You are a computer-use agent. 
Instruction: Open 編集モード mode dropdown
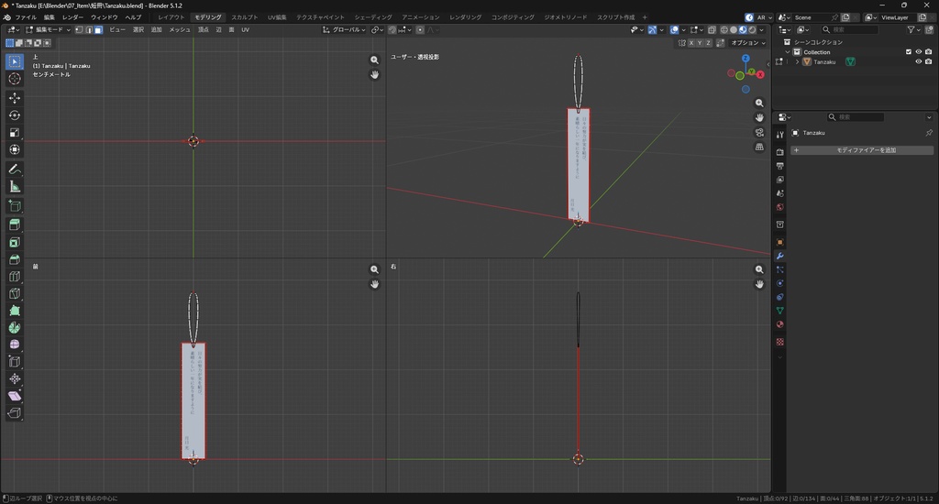(48, 29)
